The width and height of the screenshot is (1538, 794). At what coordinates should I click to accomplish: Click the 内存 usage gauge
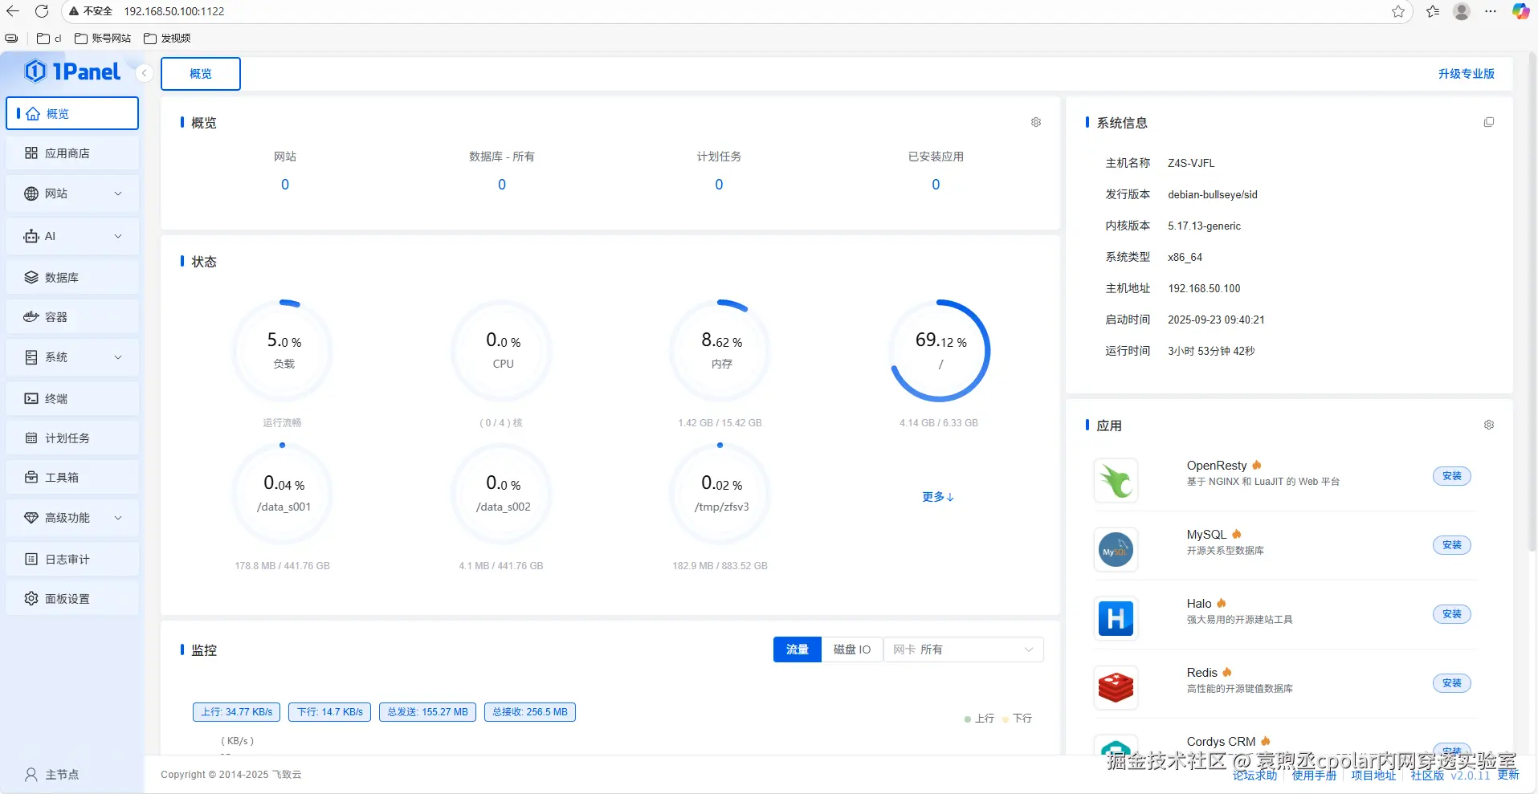(x=721, y=350)
